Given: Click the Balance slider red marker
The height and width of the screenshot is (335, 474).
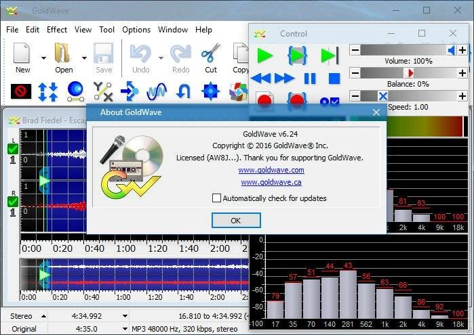Looking at the screenshot, I should [x=410, y=72].
